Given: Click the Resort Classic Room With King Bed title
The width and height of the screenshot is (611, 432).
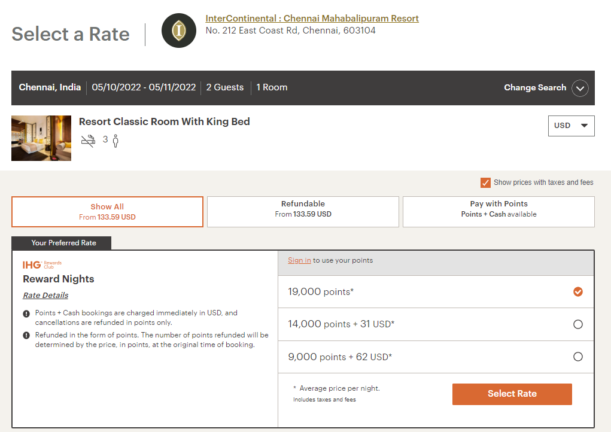Looking at the screenshot, I should click(x=164, y=121).
